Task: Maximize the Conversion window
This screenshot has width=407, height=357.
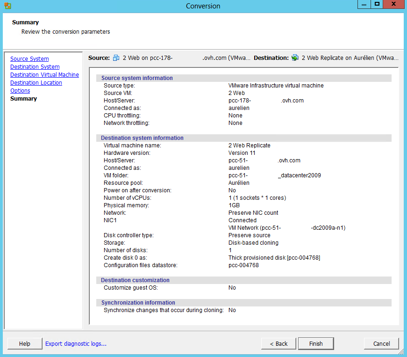Action: pyautogui.click(x=377, y=5)
